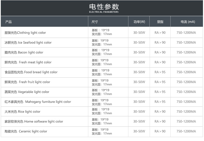Select the Rice light color row label
204x141 pixels.
23,112
